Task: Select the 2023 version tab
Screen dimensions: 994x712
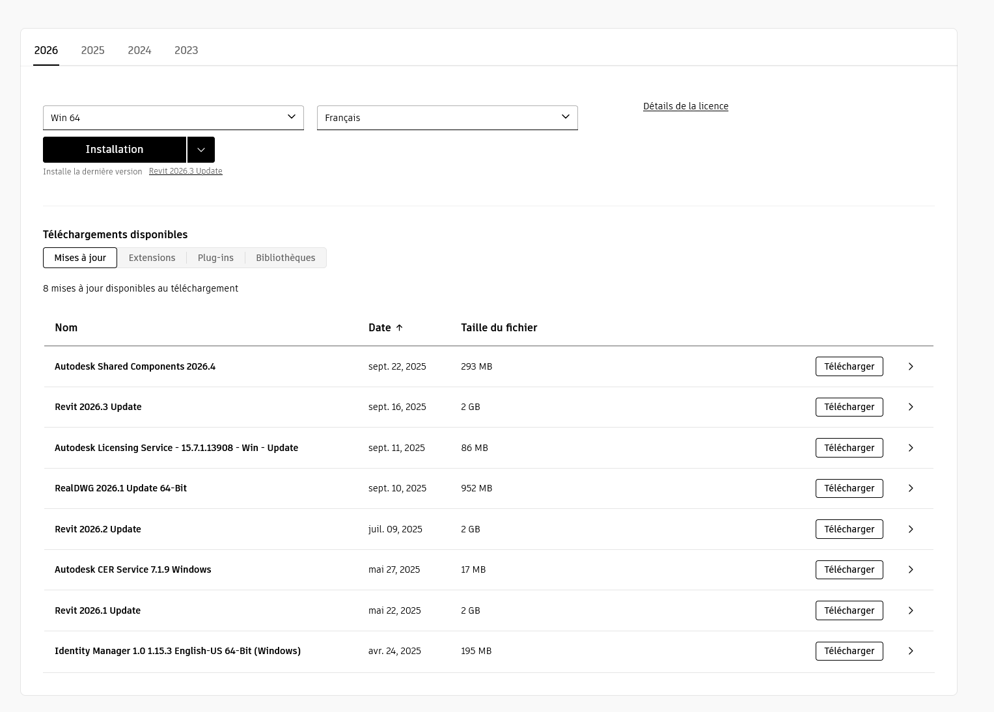Action: click(186, 50)
